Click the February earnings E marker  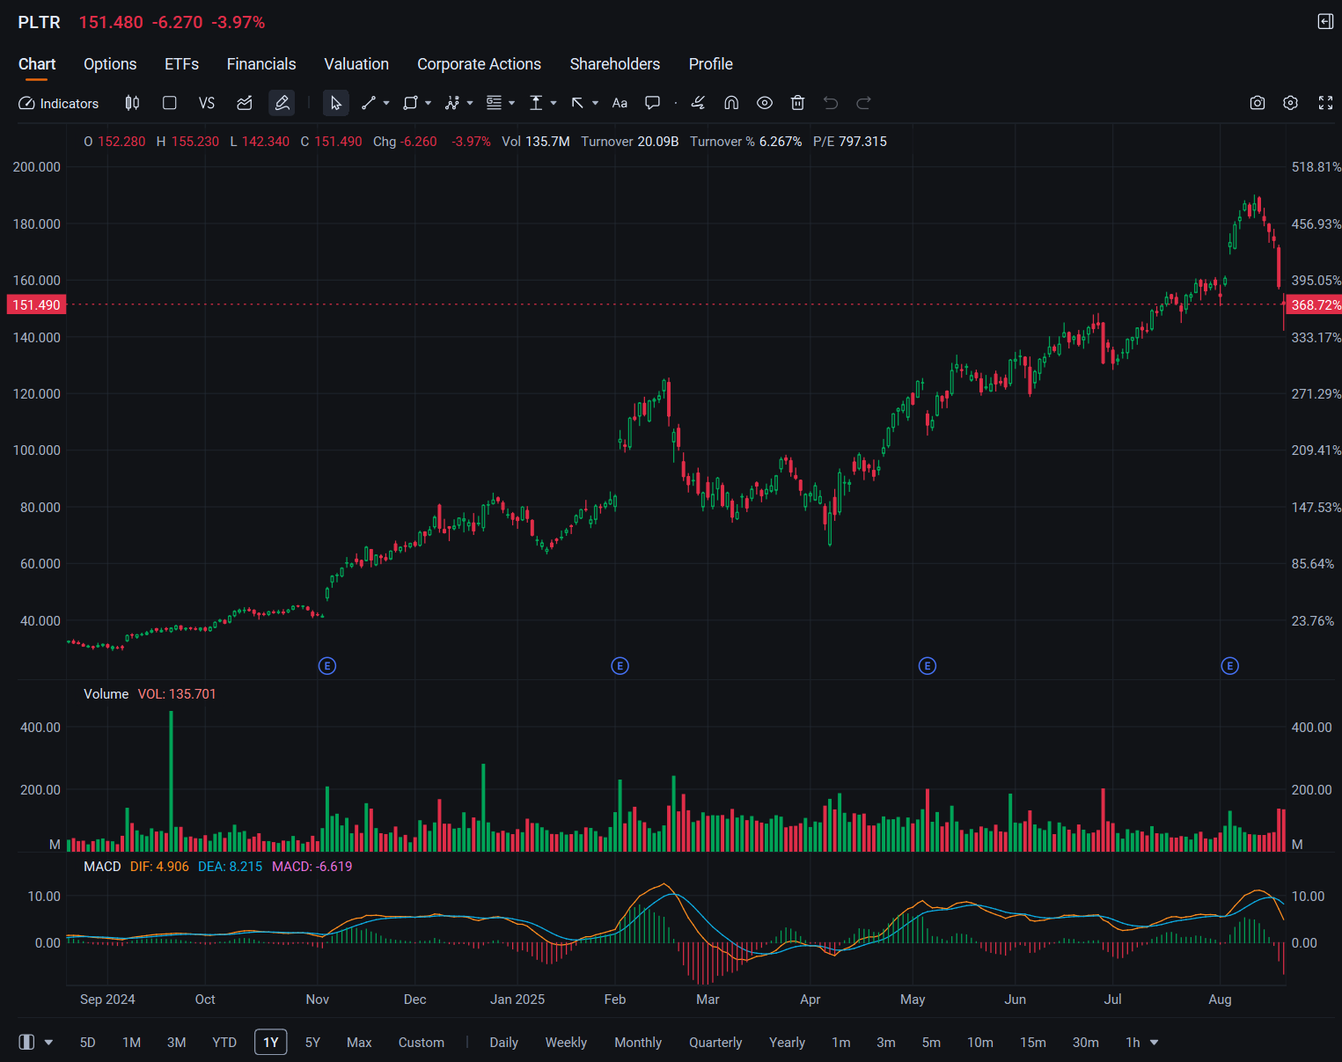(x=620, y=666)
